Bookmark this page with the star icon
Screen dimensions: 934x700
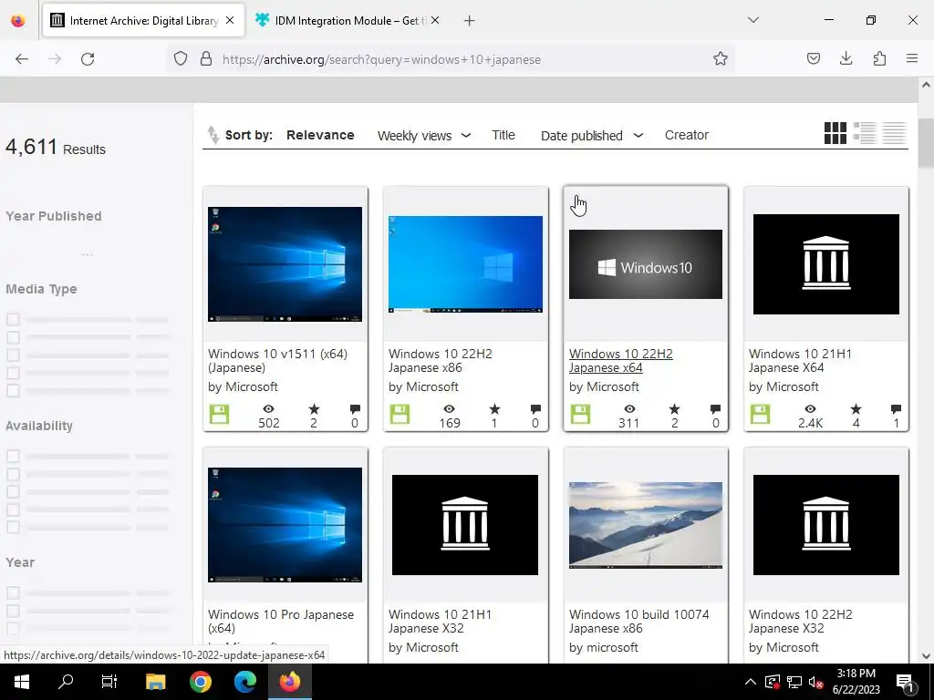(x=721, y=59)
